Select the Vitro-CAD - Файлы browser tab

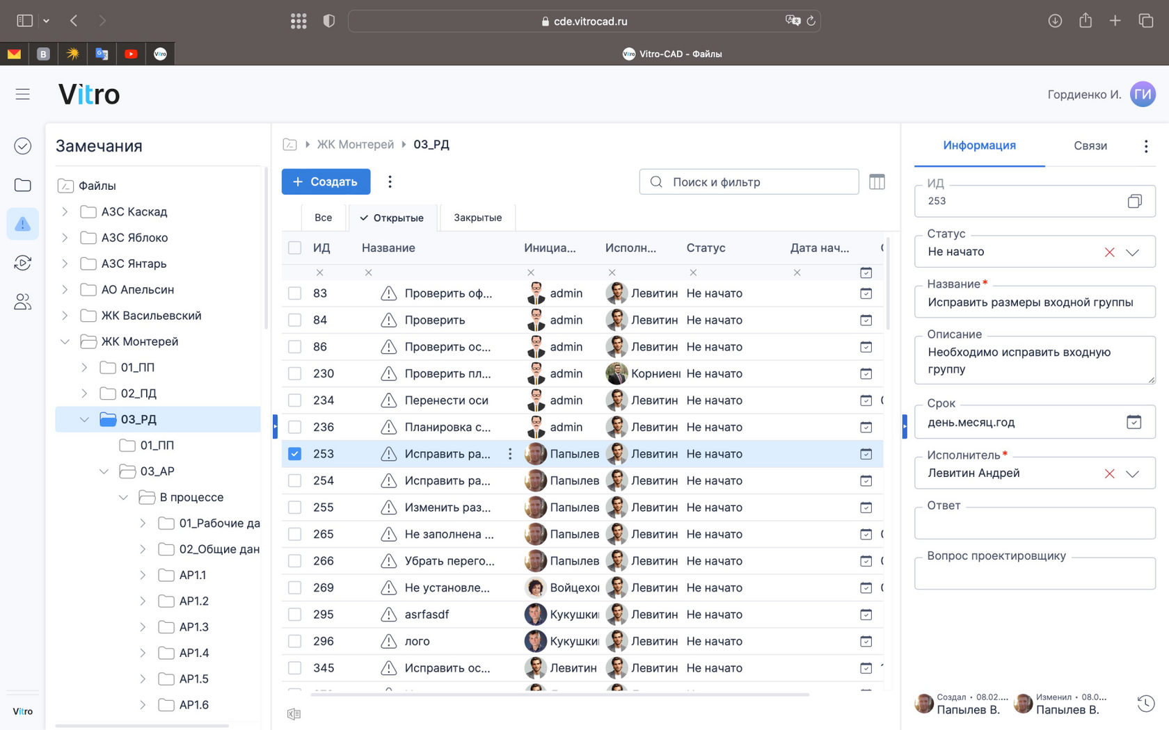[x=671, y=54]
